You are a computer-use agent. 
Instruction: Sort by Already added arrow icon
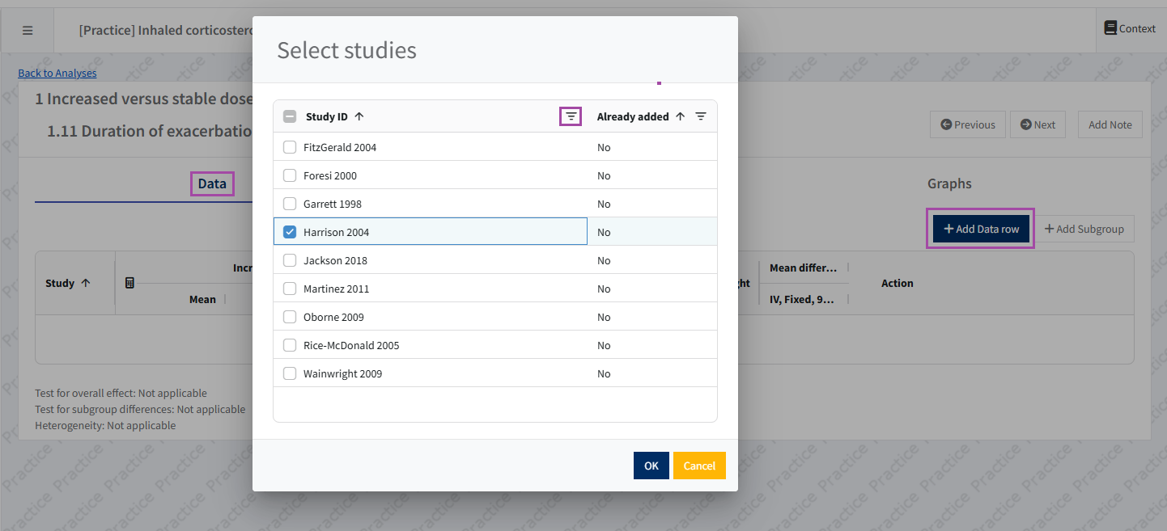680,116
